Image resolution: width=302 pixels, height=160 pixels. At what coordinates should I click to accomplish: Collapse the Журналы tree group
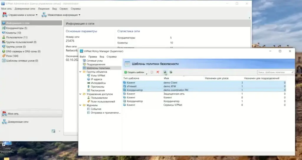(x=81, y=105)
